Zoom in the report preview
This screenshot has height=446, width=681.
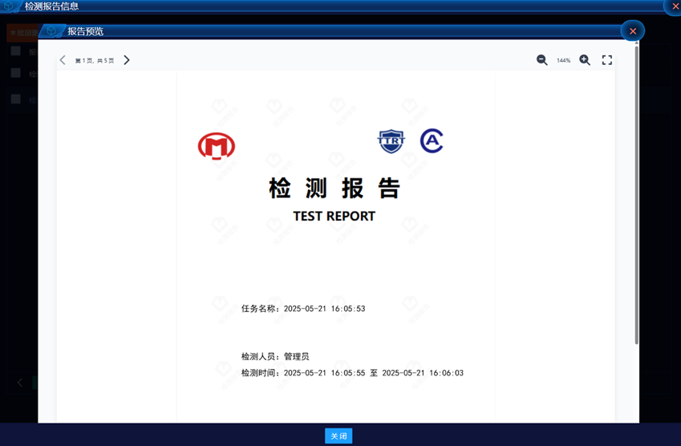(585, 60)
